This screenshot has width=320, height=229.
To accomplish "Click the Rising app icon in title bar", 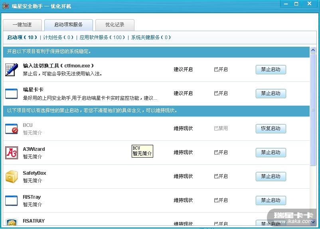I will pos(6,6).
